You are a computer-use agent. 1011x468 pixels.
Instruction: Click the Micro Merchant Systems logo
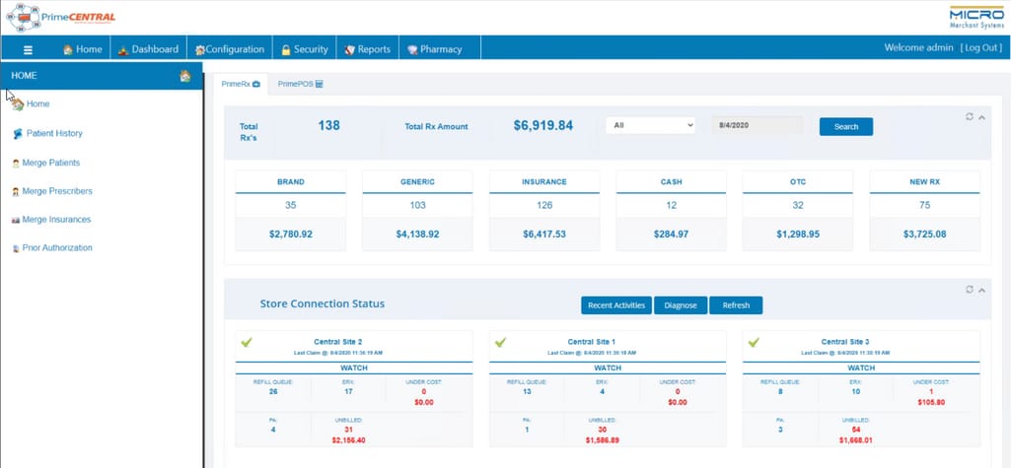click(x=976, y=18)
